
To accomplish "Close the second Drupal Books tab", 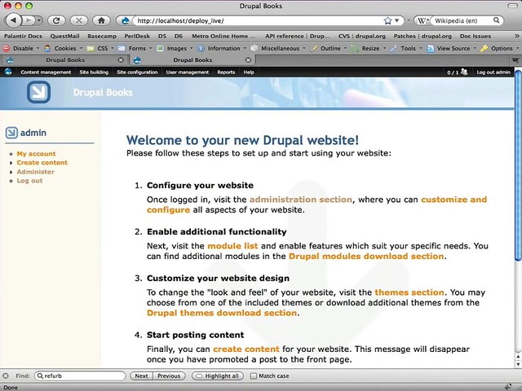I will 248,59.
